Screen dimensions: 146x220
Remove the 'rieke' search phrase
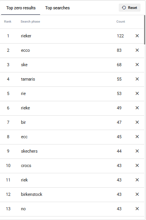[137, 108]
